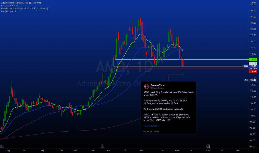Select the EMA Ribbon indicator legend
Image resolution: width=259 pixels, height=153 pixels.
pos(25,8)
